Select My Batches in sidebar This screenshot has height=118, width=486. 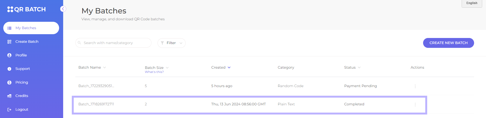pyautogui.click(x=31, y=28)
